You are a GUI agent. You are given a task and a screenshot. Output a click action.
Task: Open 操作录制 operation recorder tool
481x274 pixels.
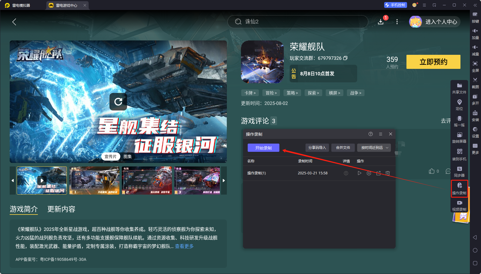(459, 189)
